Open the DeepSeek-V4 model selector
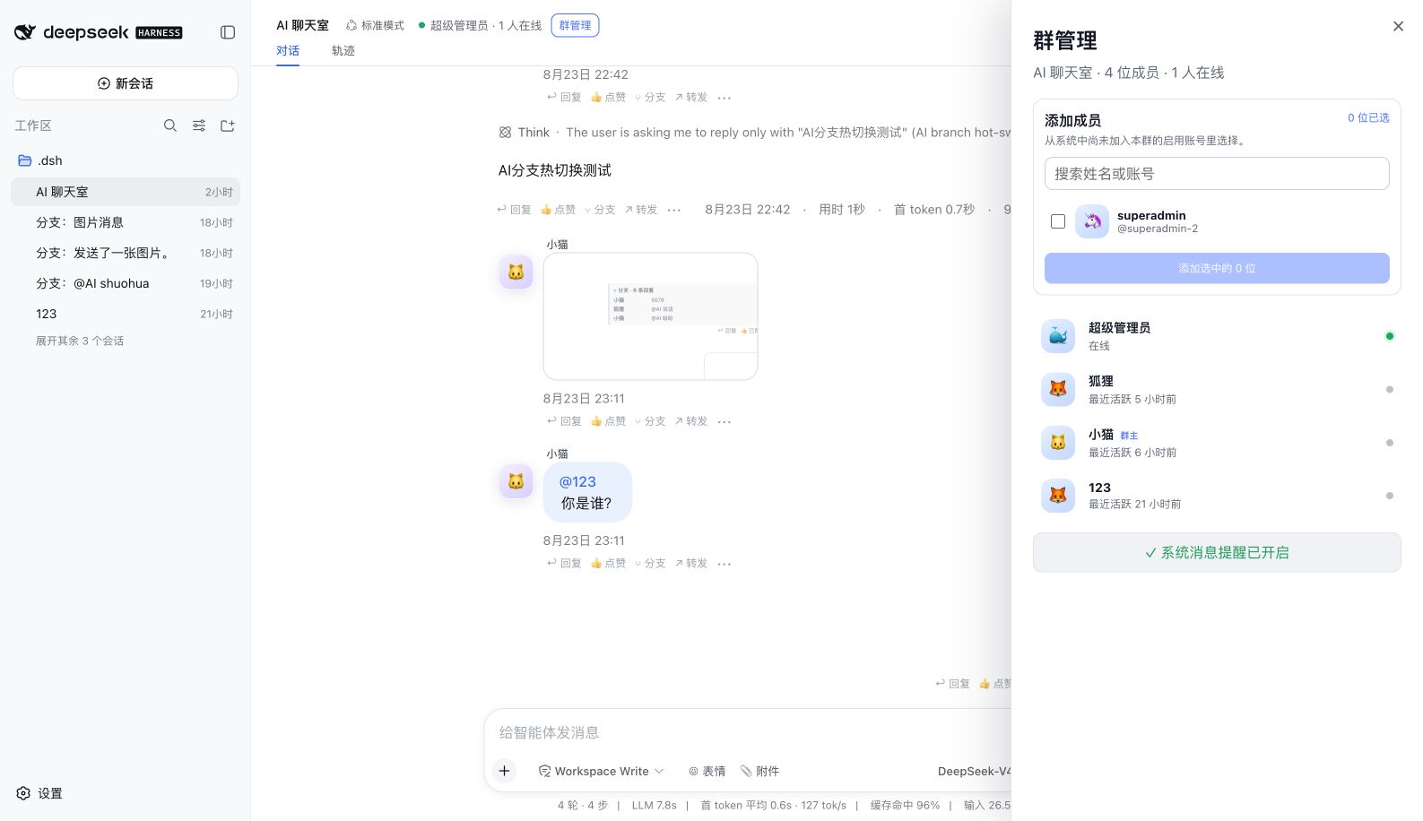This screenshot has width=1423, height=821. (x=974, y=771)
